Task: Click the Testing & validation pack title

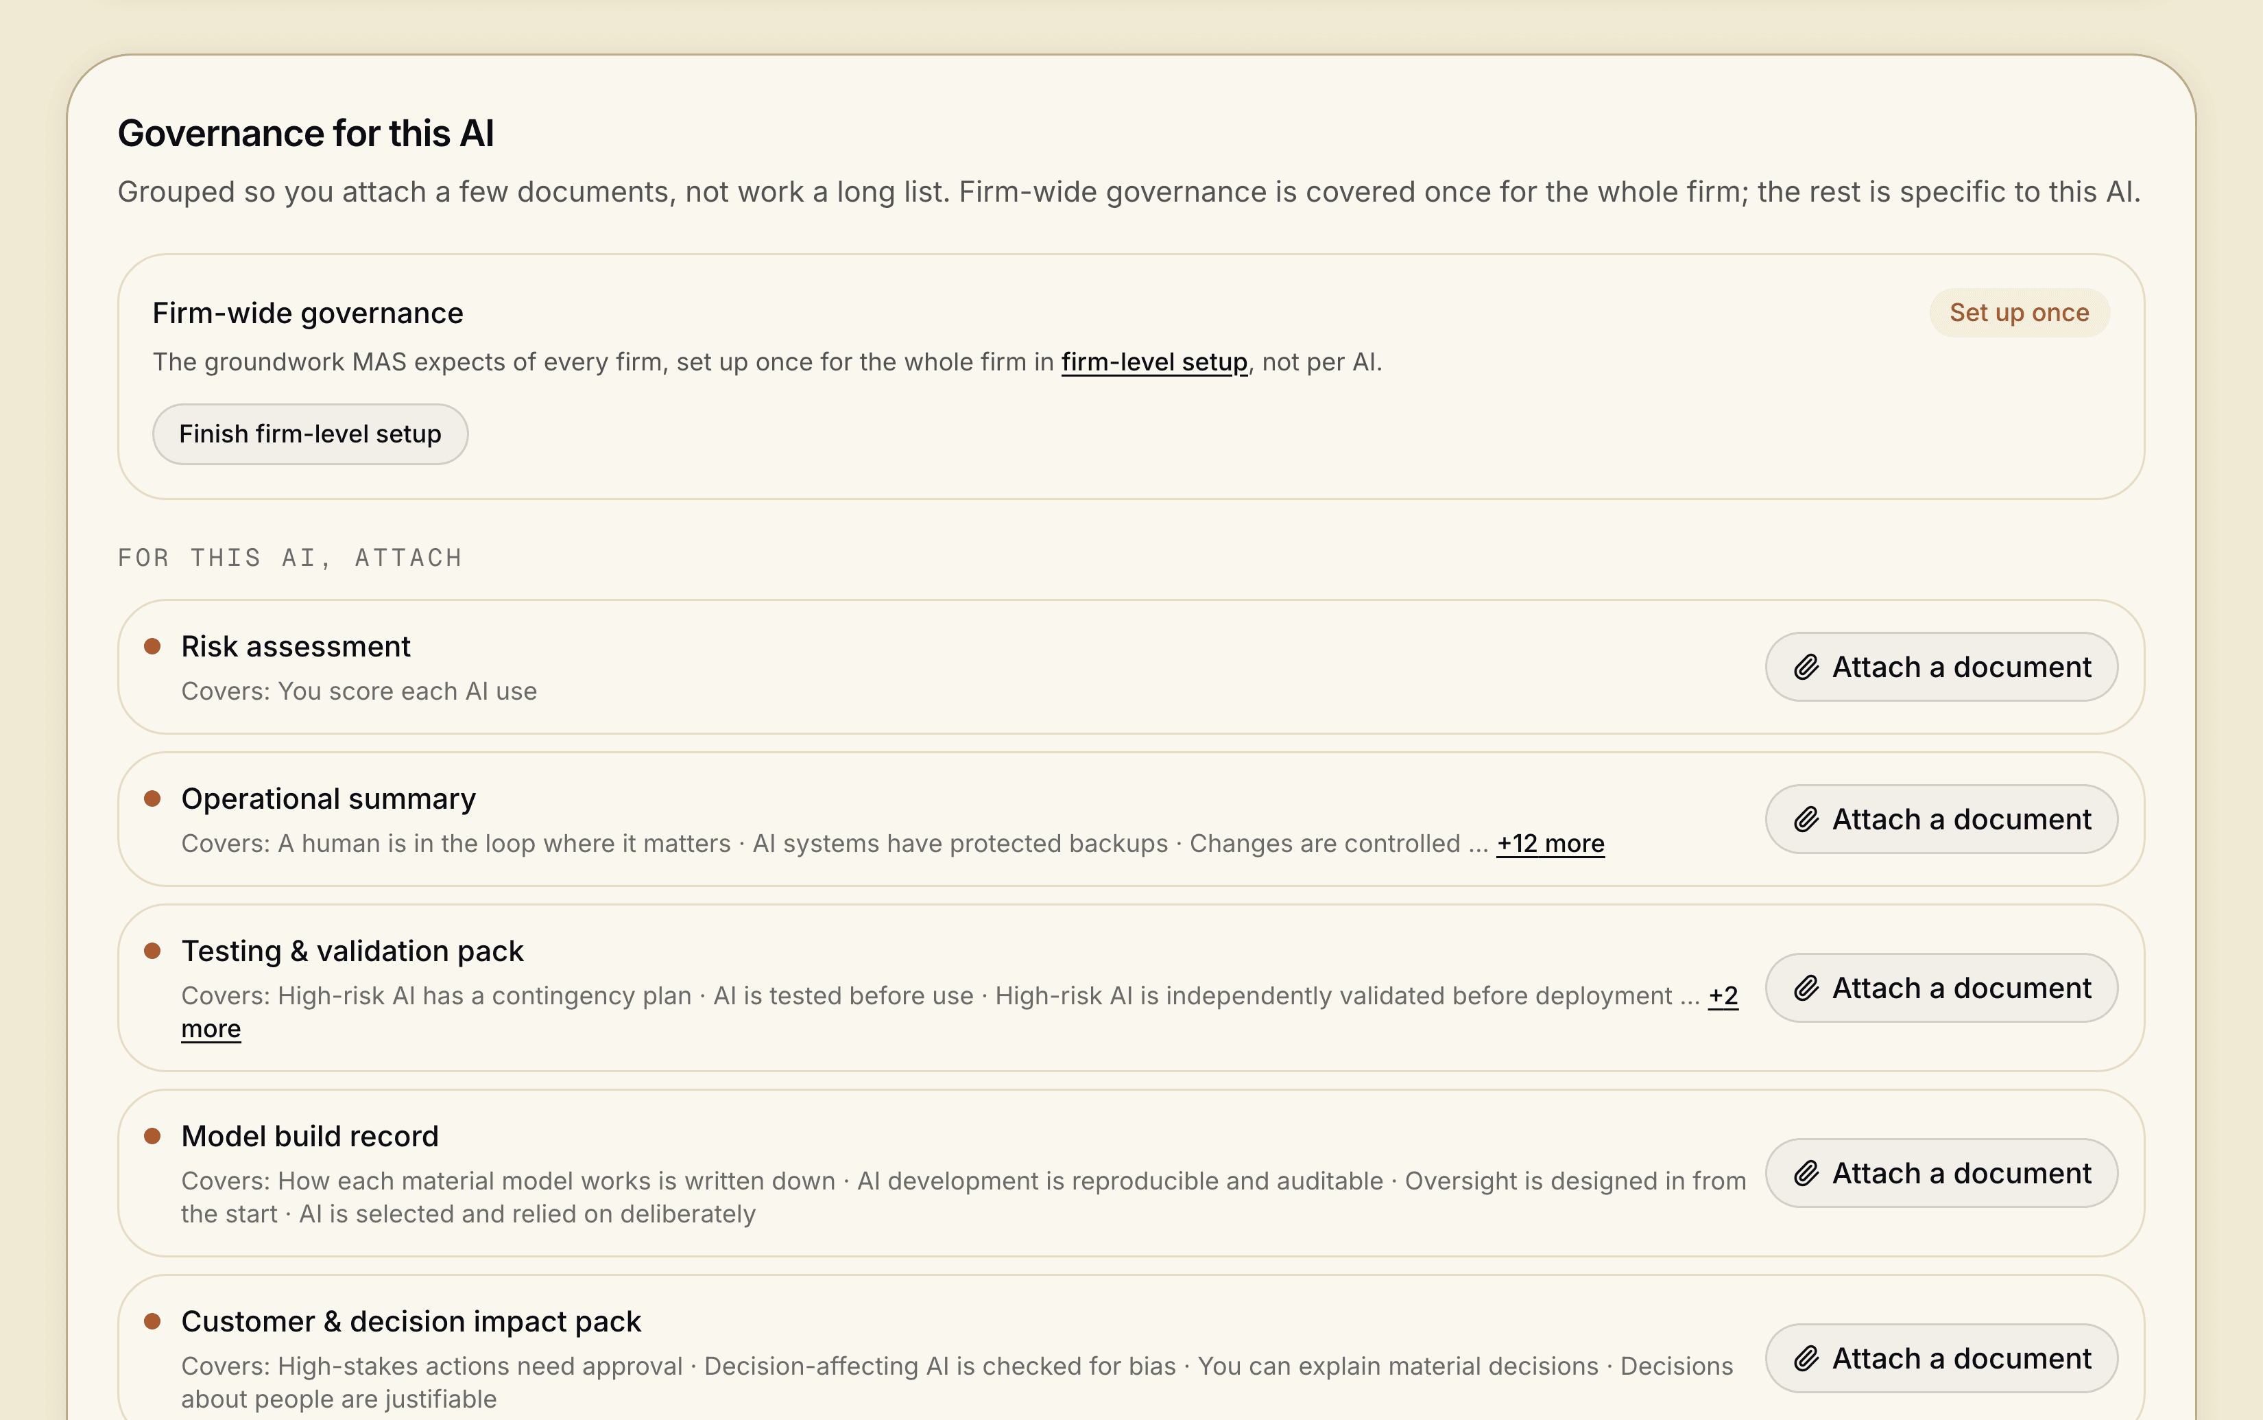Action: pyautogui.click(x=352, y=950)
